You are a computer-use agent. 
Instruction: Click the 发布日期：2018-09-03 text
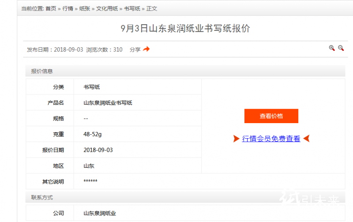coord(55,49)
